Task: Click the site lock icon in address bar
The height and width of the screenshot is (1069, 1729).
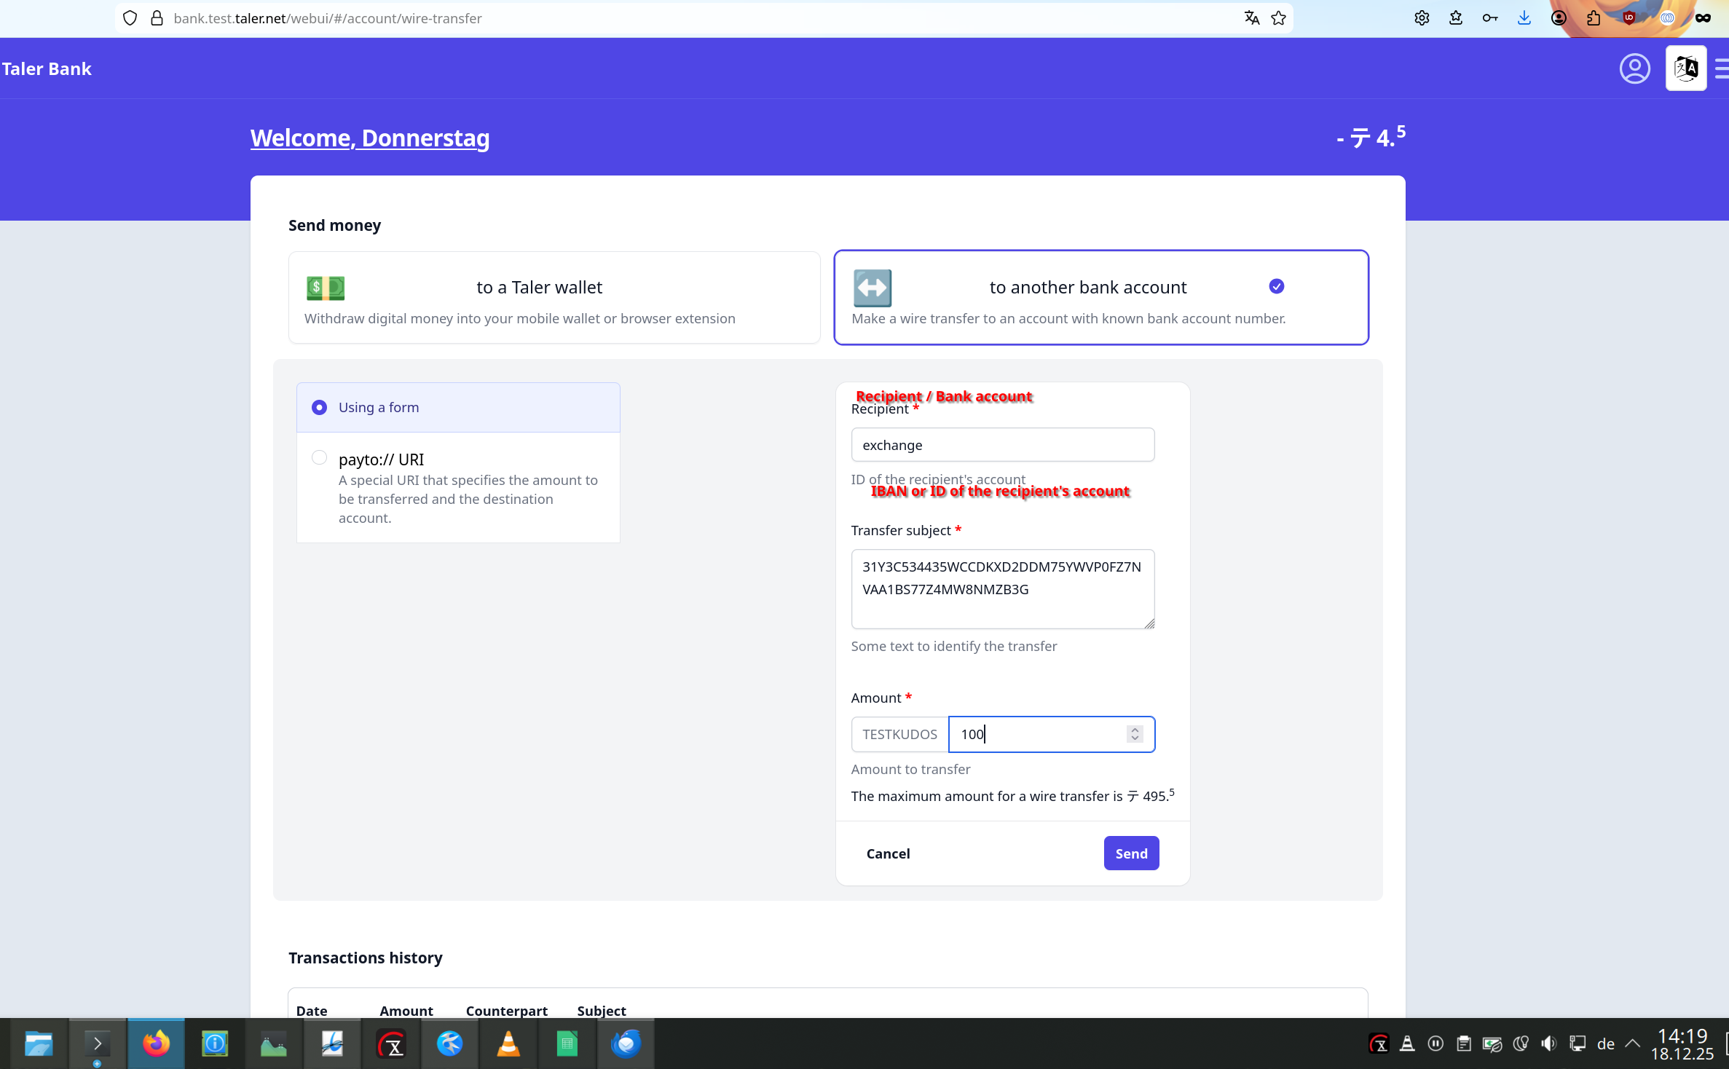Action: tap(157, 18)
